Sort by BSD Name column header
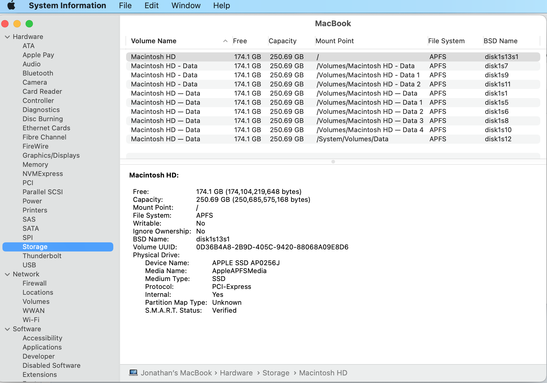The image size is (547, 383). [x=500, y=41]
